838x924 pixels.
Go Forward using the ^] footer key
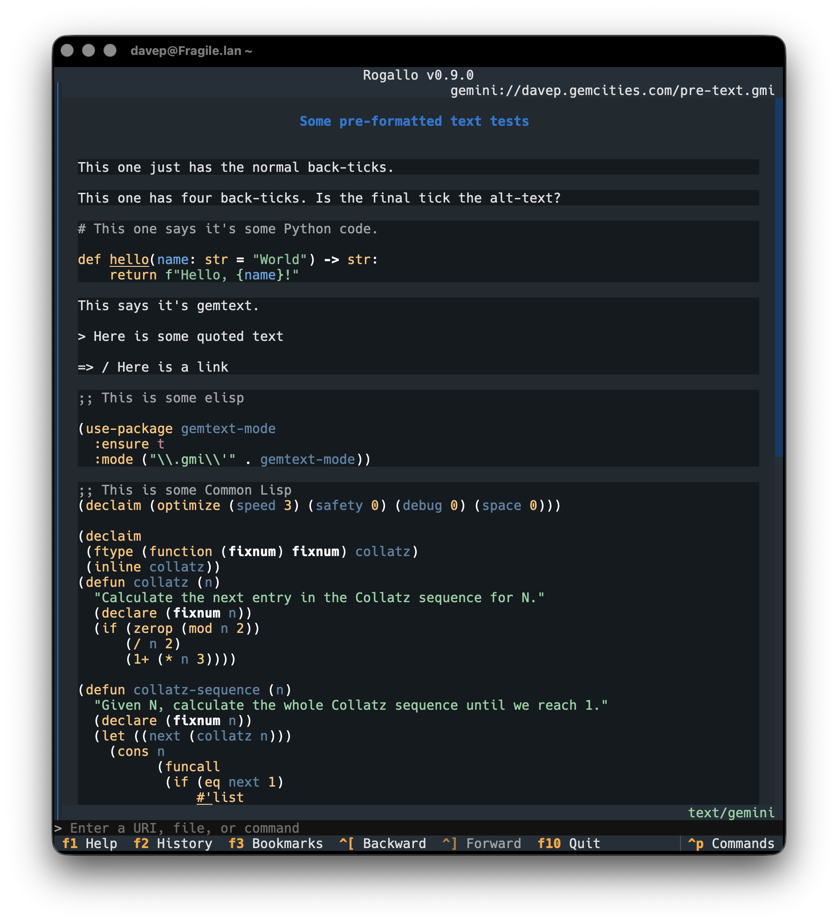tap(482, 843)
